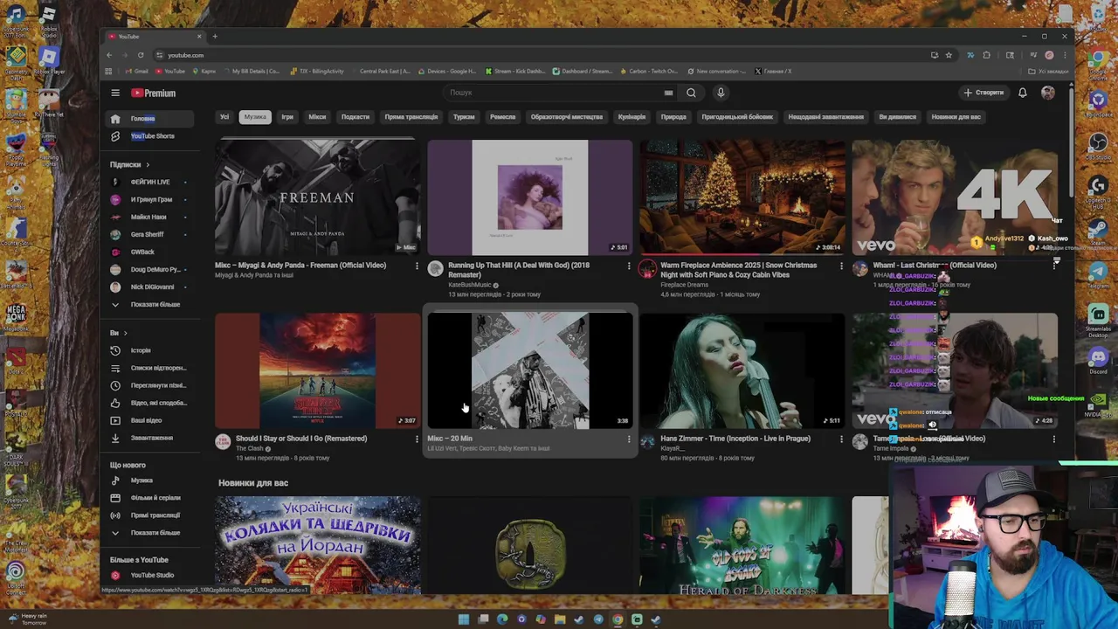Screen dimensions: 1118x629
Task: Click the voice search microphone icon
Action: (x=721, y=93)
